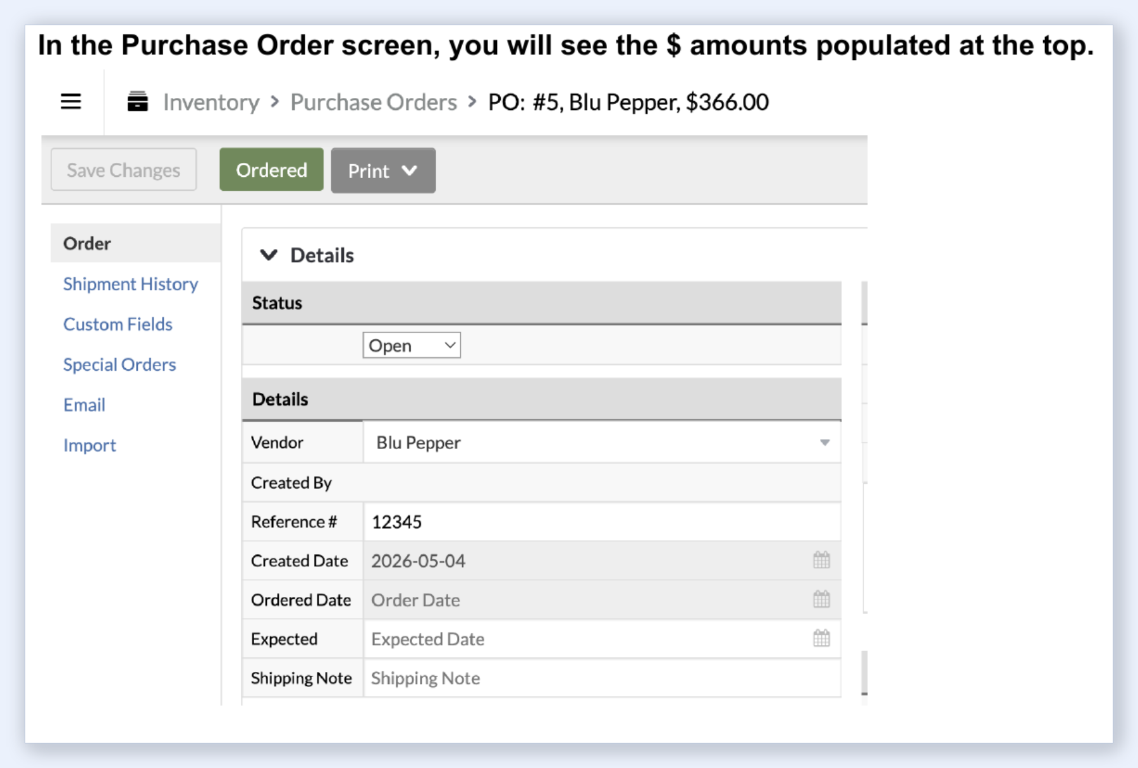Viewport: 1138px width, 768px height.
Task: Open calendar picker for Expected date
Action: pyautogui.click(x=821, y=639)
